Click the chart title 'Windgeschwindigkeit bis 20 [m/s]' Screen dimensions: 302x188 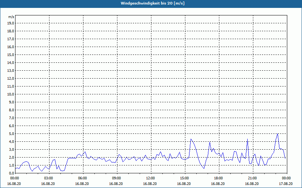point(153,3)
